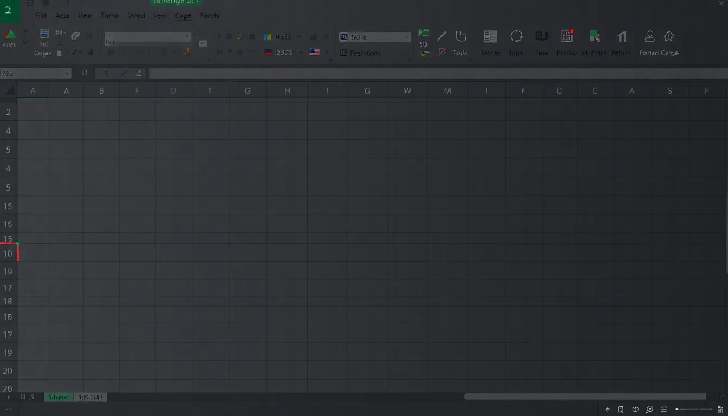The image size is (728, 416).
Task: Click the colorful triangle icon at ribbon left
Action: pos(10,34)
